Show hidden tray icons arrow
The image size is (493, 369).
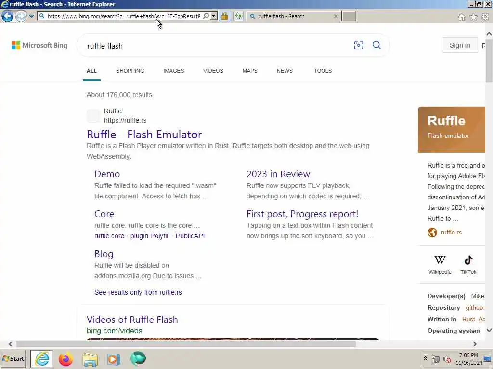pyautogui.click(x=425, y=358)
